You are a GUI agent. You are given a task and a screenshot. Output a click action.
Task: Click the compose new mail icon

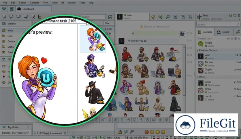tap(4, 17)
